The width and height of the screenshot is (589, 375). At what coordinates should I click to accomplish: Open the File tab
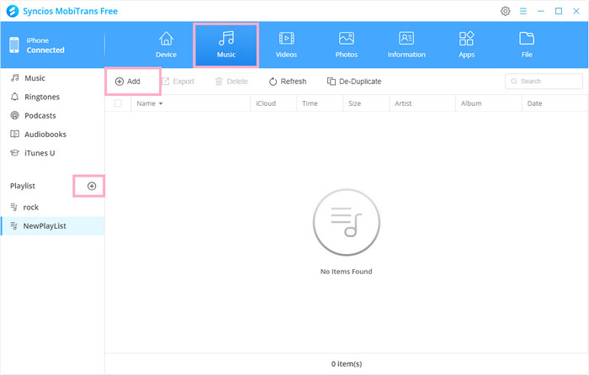tap(527, 45)
